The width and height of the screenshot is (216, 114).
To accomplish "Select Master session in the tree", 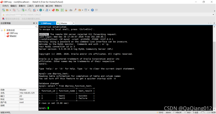I will tap(13, 36).
